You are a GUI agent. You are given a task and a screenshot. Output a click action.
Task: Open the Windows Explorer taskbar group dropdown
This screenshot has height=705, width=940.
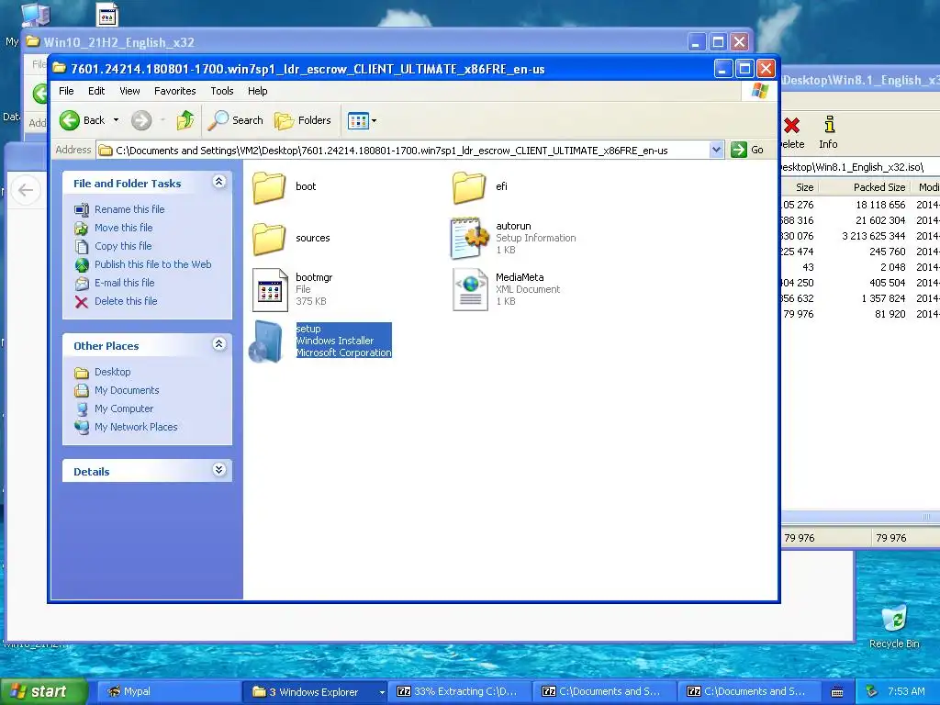click(x=382, y=692)
